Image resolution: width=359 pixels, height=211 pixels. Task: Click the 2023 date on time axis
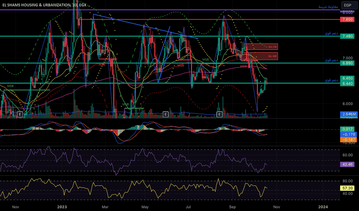62,207
